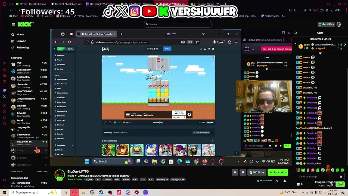Open Windows Start menu in stream

pos(87,161)
